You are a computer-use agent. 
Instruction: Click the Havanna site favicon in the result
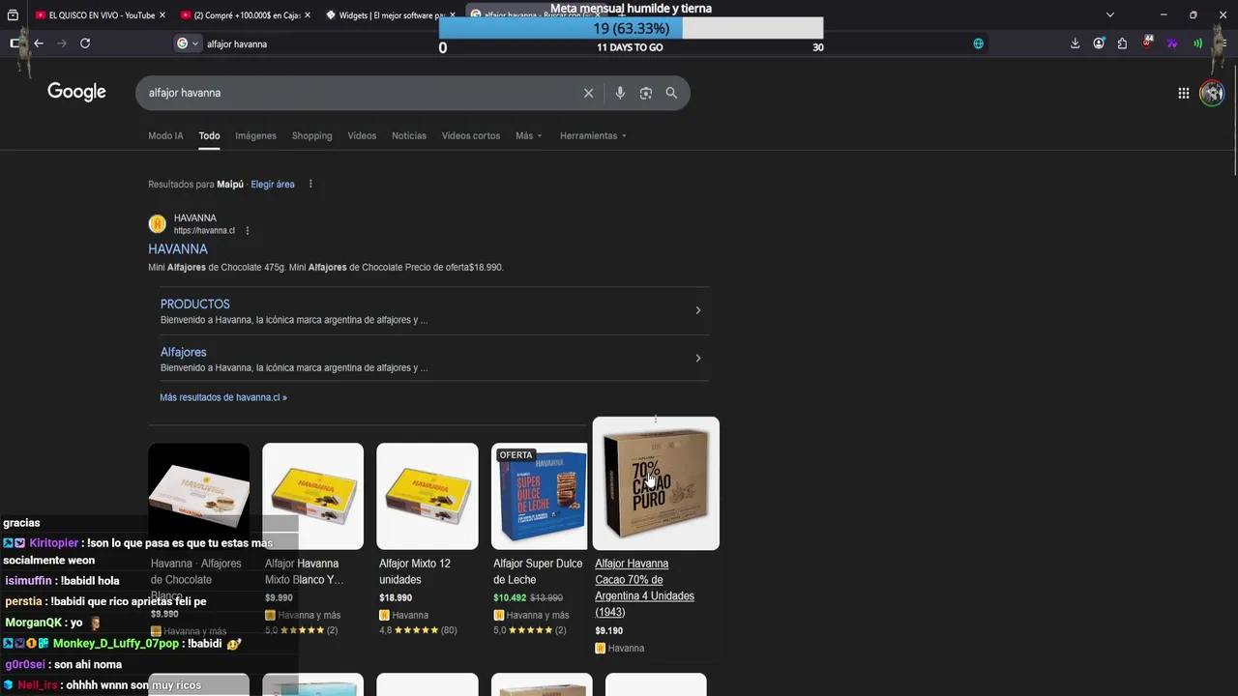[157, 224]
